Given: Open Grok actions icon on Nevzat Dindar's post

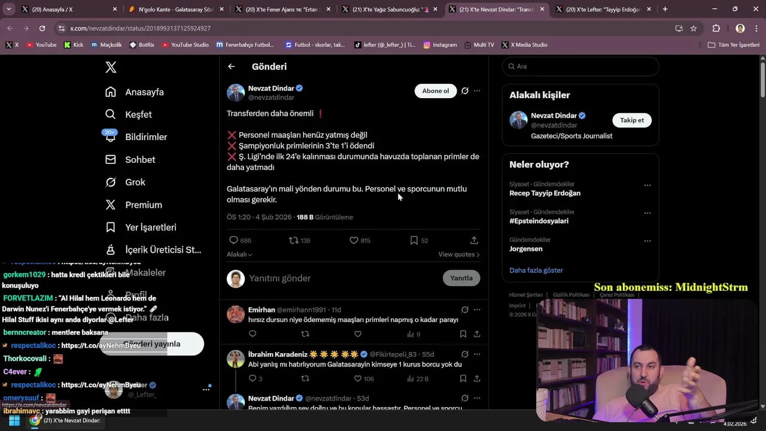Looking at the screenshot, I should [x=465, y=91].
